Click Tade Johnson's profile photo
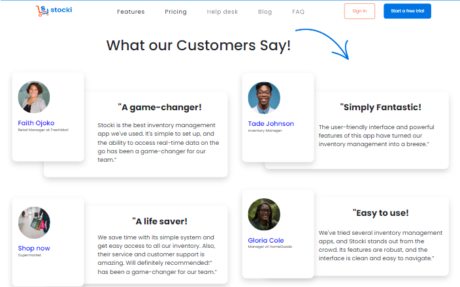The height and width of the screenshot is (287, 460). click(x=264, y=98)
